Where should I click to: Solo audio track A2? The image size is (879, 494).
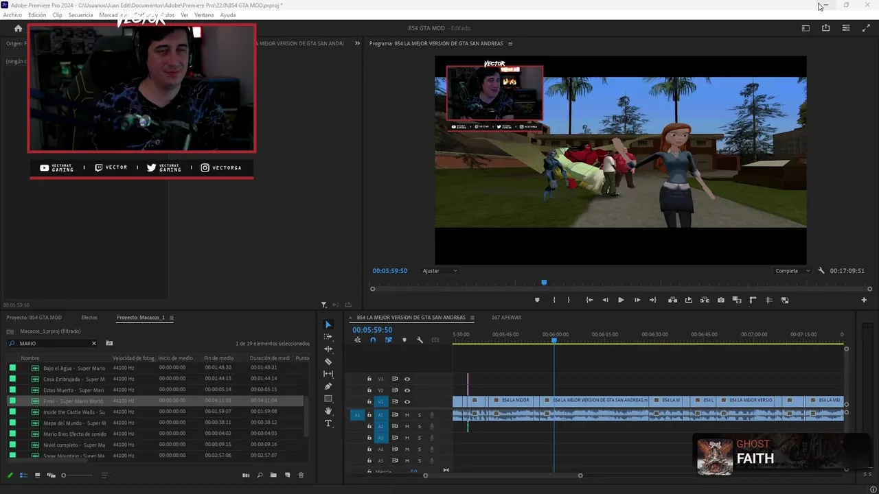pyautogui.click(x=419, y=426)
